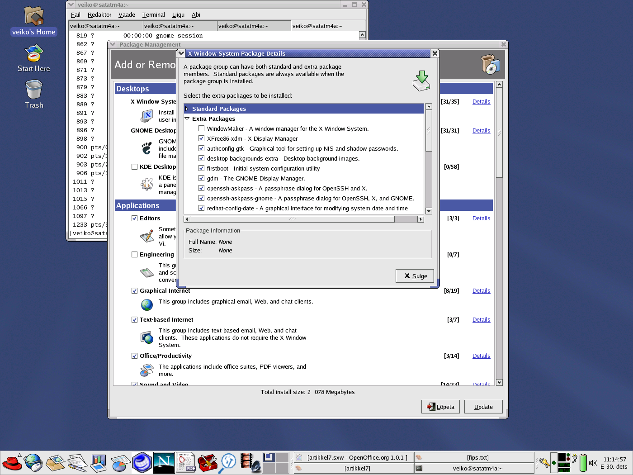Open Details link for Editors group
Image resolution: width=633 pixels, height=475 pixels.
481,218
